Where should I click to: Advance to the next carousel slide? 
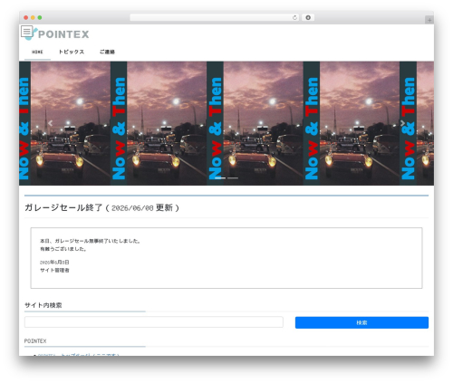pyautogui.click(x=402, y=123)
